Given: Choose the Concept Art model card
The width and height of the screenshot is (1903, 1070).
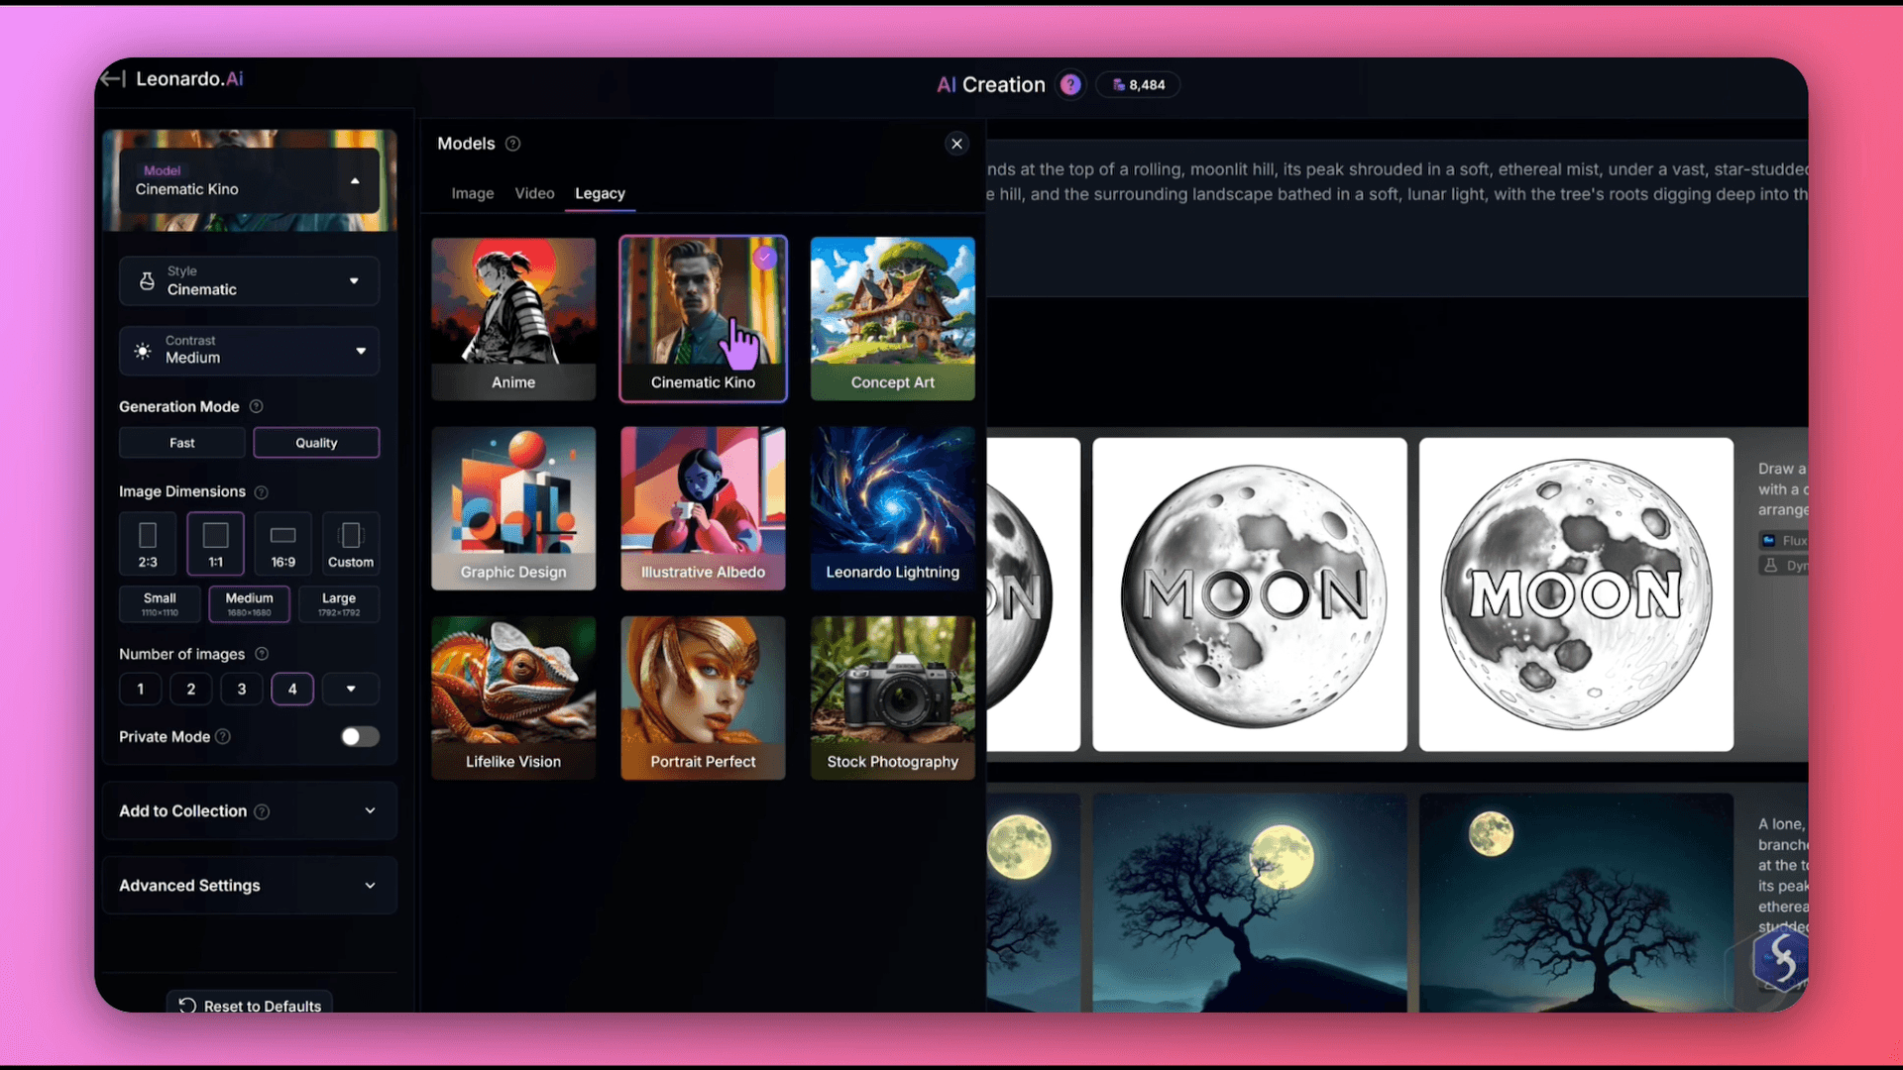Looking at the screenshot, I should (892, 318).
